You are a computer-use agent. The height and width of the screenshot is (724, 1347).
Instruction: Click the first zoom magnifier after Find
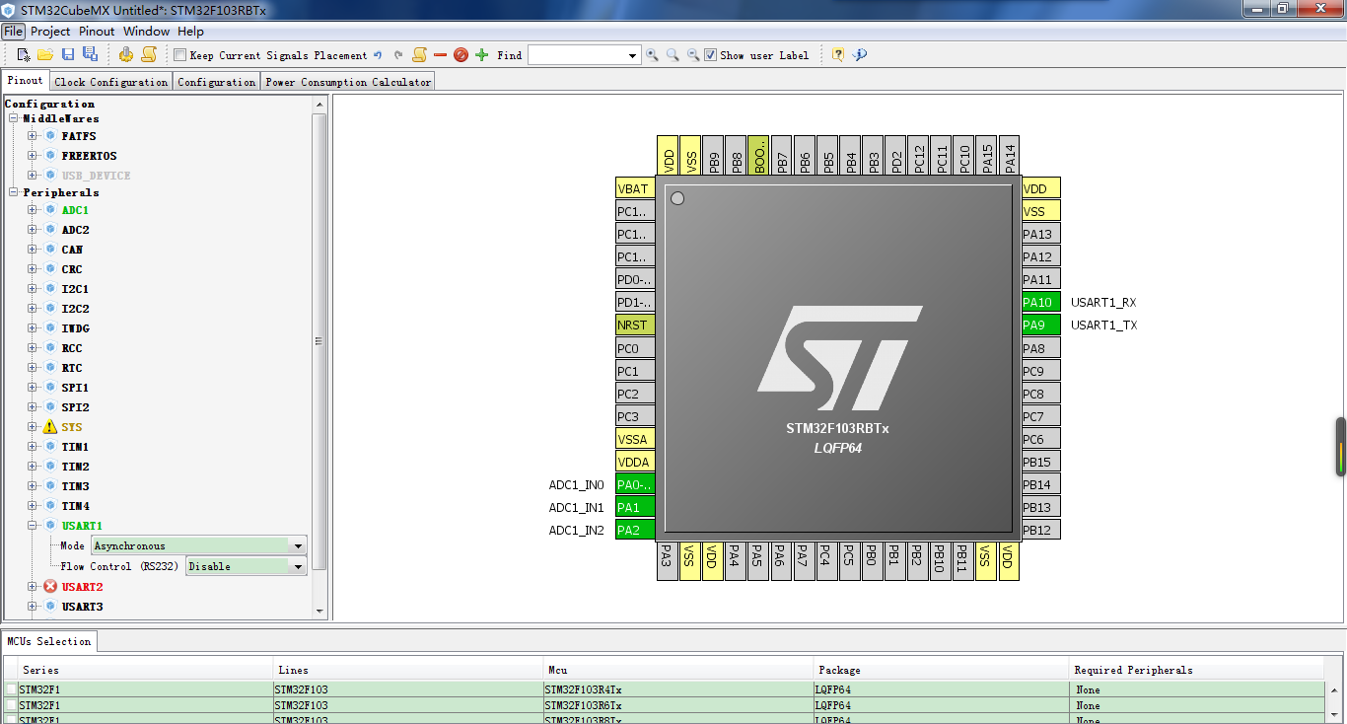tap(652, 55)
